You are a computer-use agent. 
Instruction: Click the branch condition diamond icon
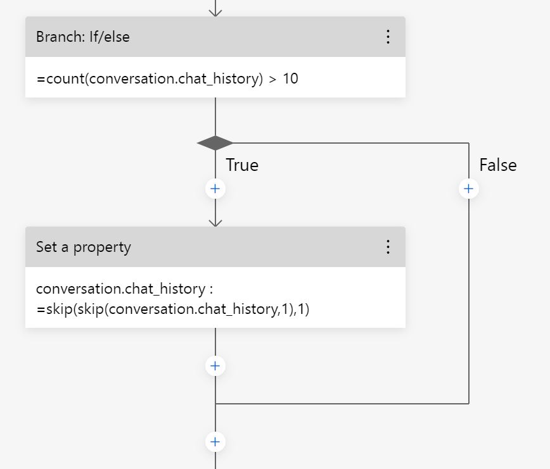pyautogui.click(x=216, y=142)
